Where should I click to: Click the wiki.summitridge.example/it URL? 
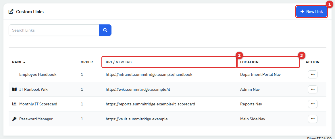click(138, 89)
